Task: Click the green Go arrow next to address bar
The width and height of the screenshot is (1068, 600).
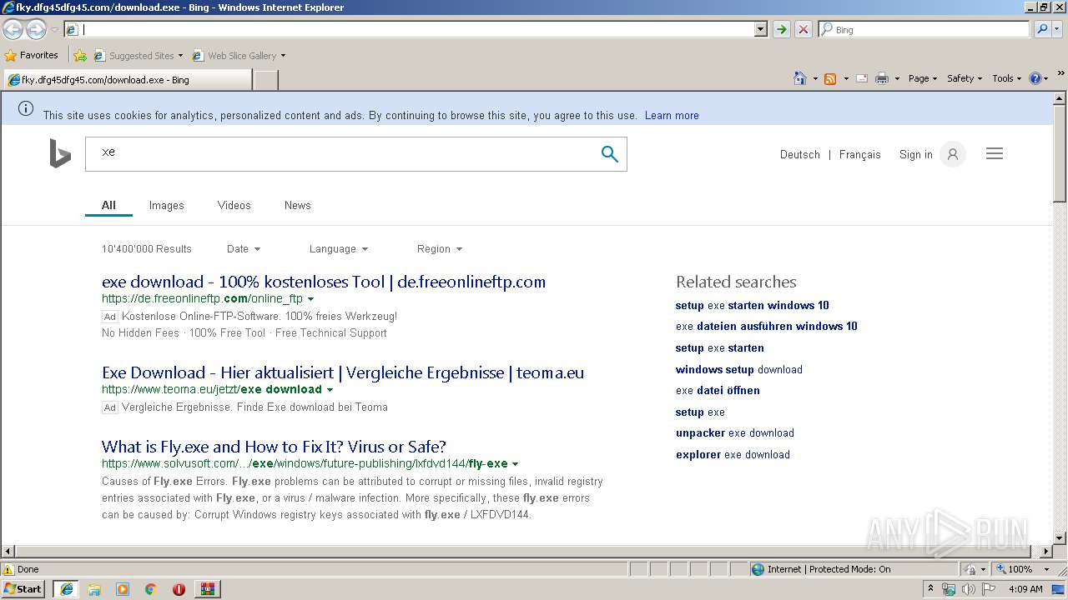Action: coord(781,29)
